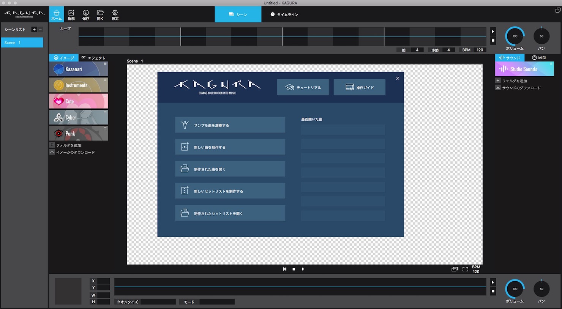Click the 新規 new file icon
Viewport: 562px width, 309px height.
(71, 15)
